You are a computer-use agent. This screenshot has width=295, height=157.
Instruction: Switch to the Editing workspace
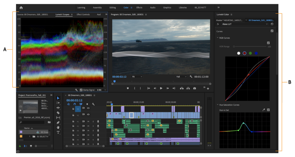tap(113, 7)
